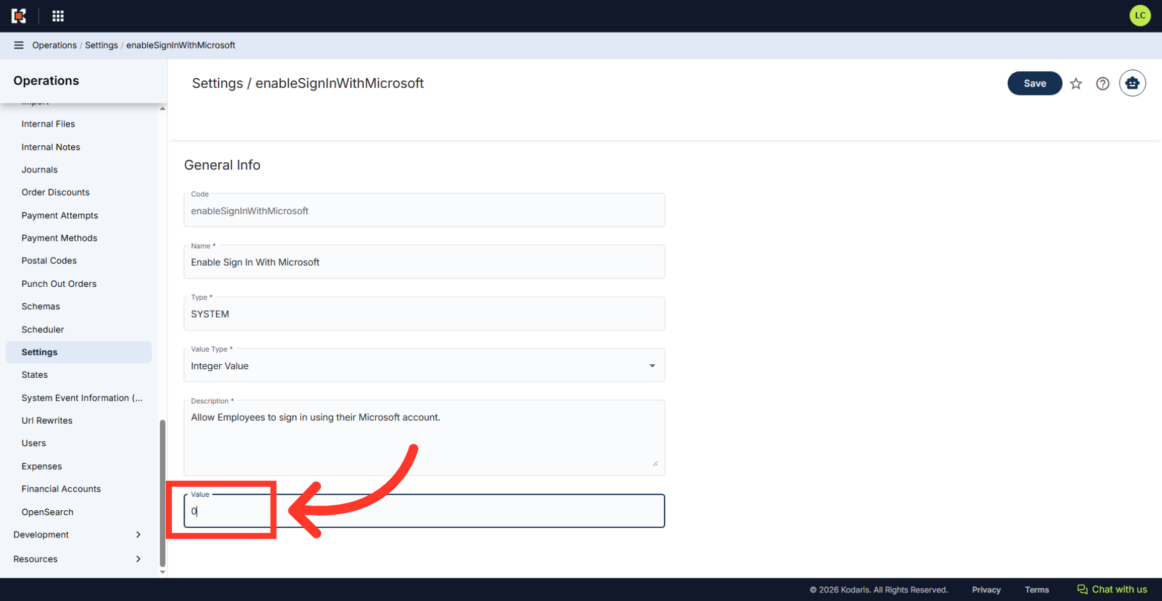
Task: Click the Operations sidebar heading
Action: (46, 80)
